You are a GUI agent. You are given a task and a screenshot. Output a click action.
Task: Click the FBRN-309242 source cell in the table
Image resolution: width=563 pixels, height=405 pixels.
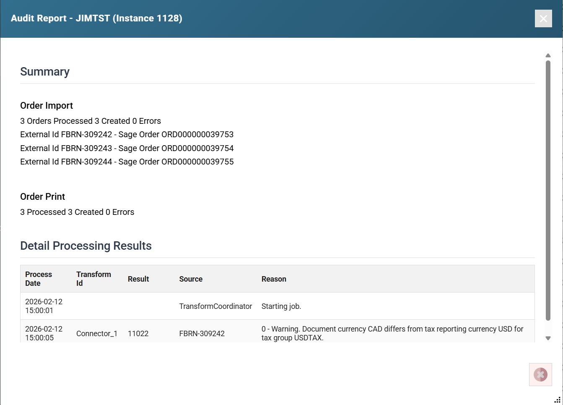click(202, 334)
